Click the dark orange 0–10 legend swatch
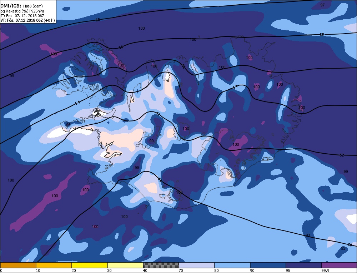This screenshot has width=357, height=273. [x=18, y=265]
